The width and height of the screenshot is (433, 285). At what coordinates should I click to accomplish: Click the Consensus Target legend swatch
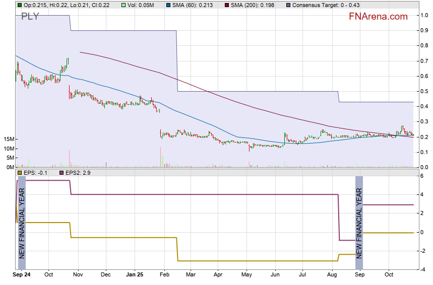pos(288,5)
